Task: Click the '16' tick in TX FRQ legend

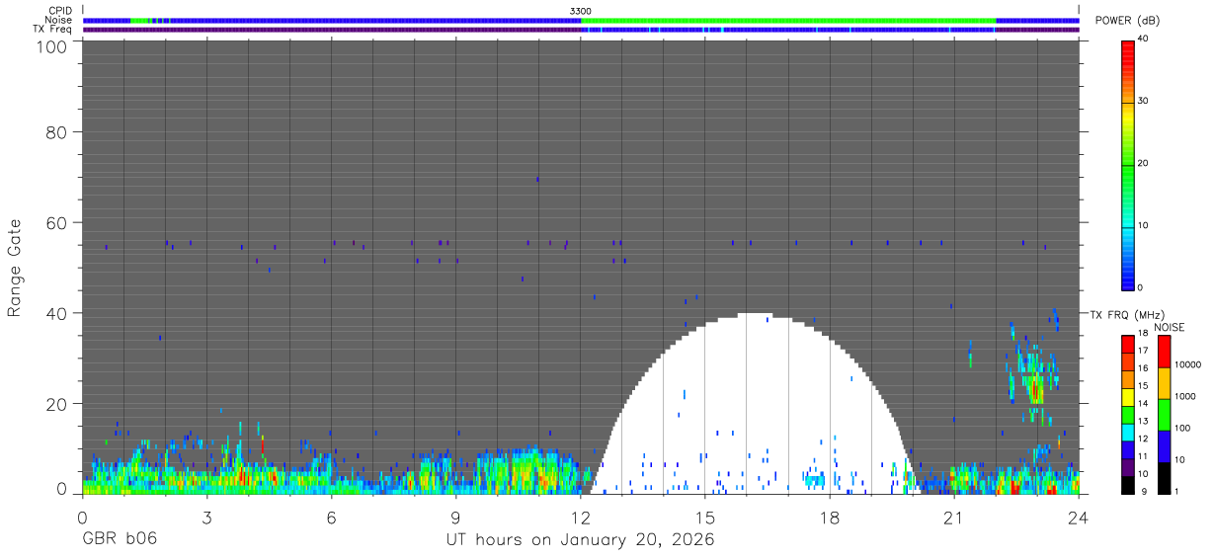Action: (1143, 368)
